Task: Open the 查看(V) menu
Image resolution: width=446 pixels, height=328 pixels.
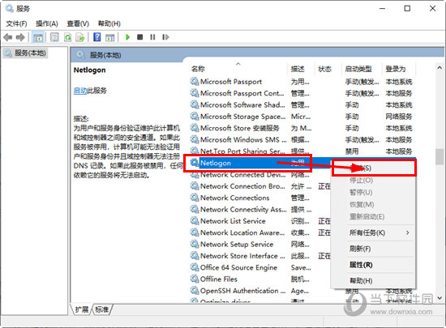Action: 78,23
